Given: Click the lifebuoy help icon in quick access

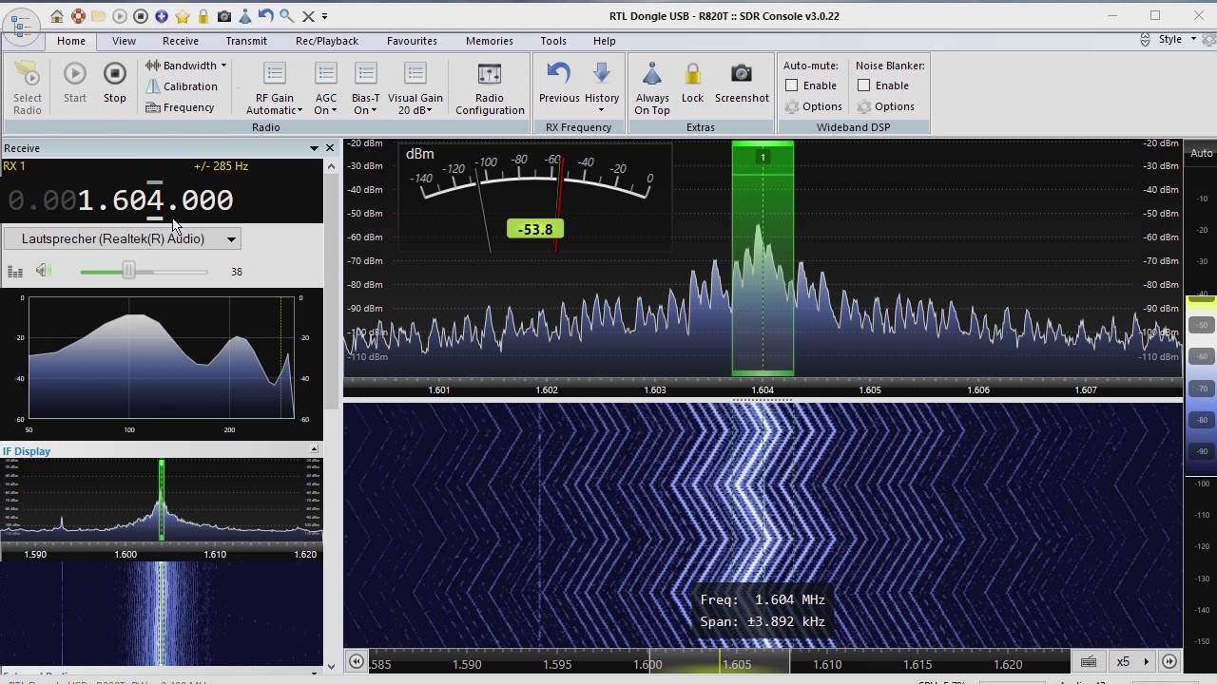Looking at the screenshot, I should pos(78,16).
